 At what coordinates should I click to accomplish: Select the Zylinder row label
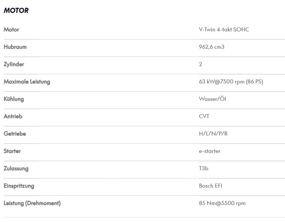14,64
